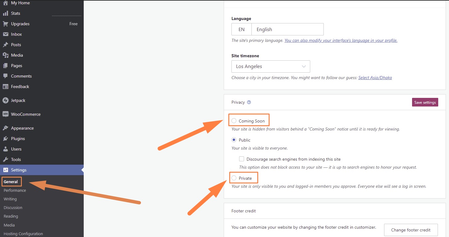The height and width of the screenshot is (237, 449).
Task: Expand the Settings submenu arrow
Action: 82,170
